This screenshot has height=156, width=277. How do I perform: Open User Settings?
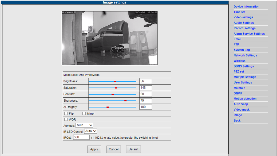pyautogui.click(x=243, y=83)
